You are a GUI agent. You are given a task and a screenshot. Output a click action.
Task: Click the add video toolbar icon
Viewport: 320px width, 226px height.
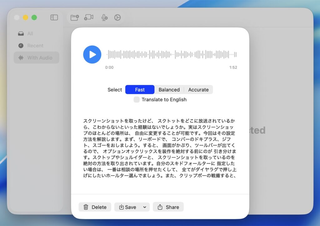pos(89,17)
